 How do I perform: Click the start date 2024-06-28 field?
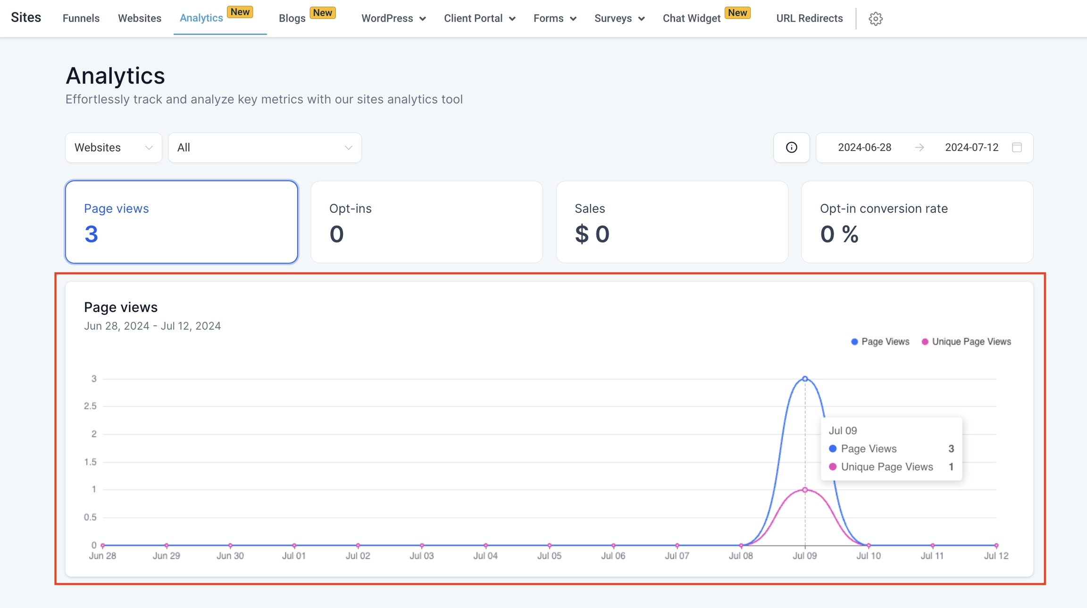point(864,147)
